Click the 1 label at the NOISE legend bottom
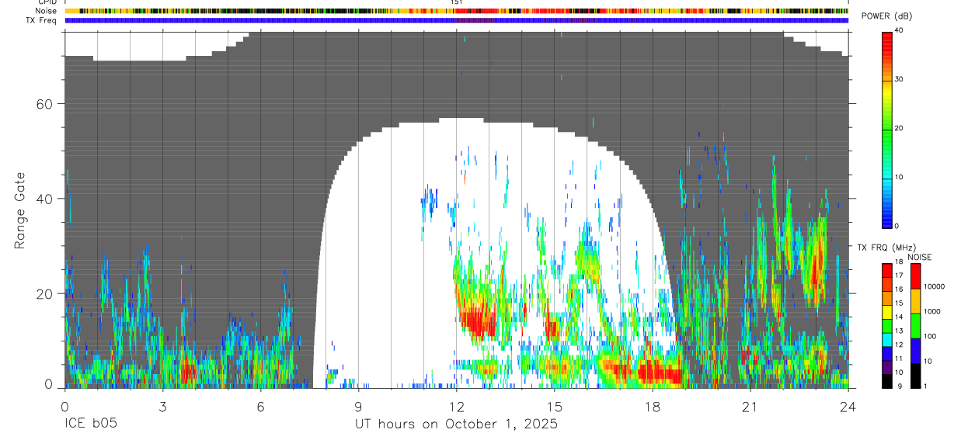954x440 pixels. pyautogui.click(x=925, y=386)
